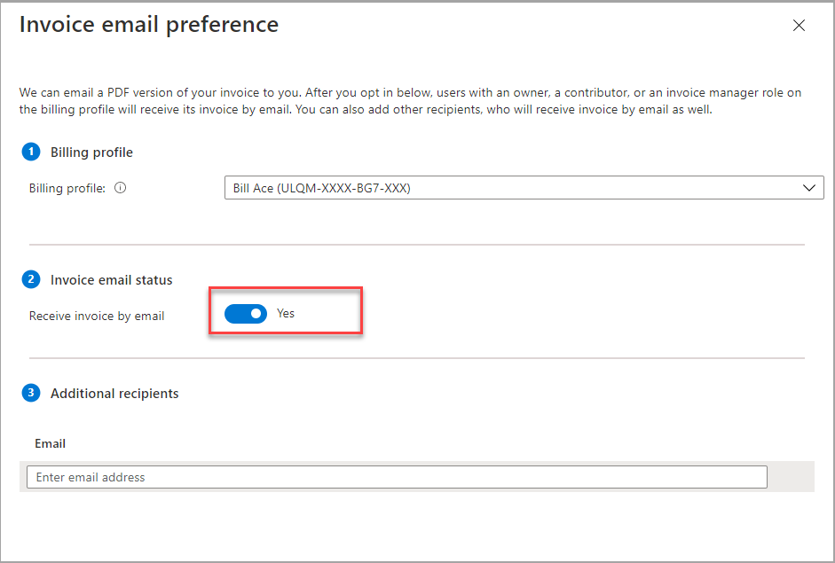Click the step 1 number badge
Image resolution: width=835 pixels, height=563 pixels.
pyautogui.click(x=31, y=152)
